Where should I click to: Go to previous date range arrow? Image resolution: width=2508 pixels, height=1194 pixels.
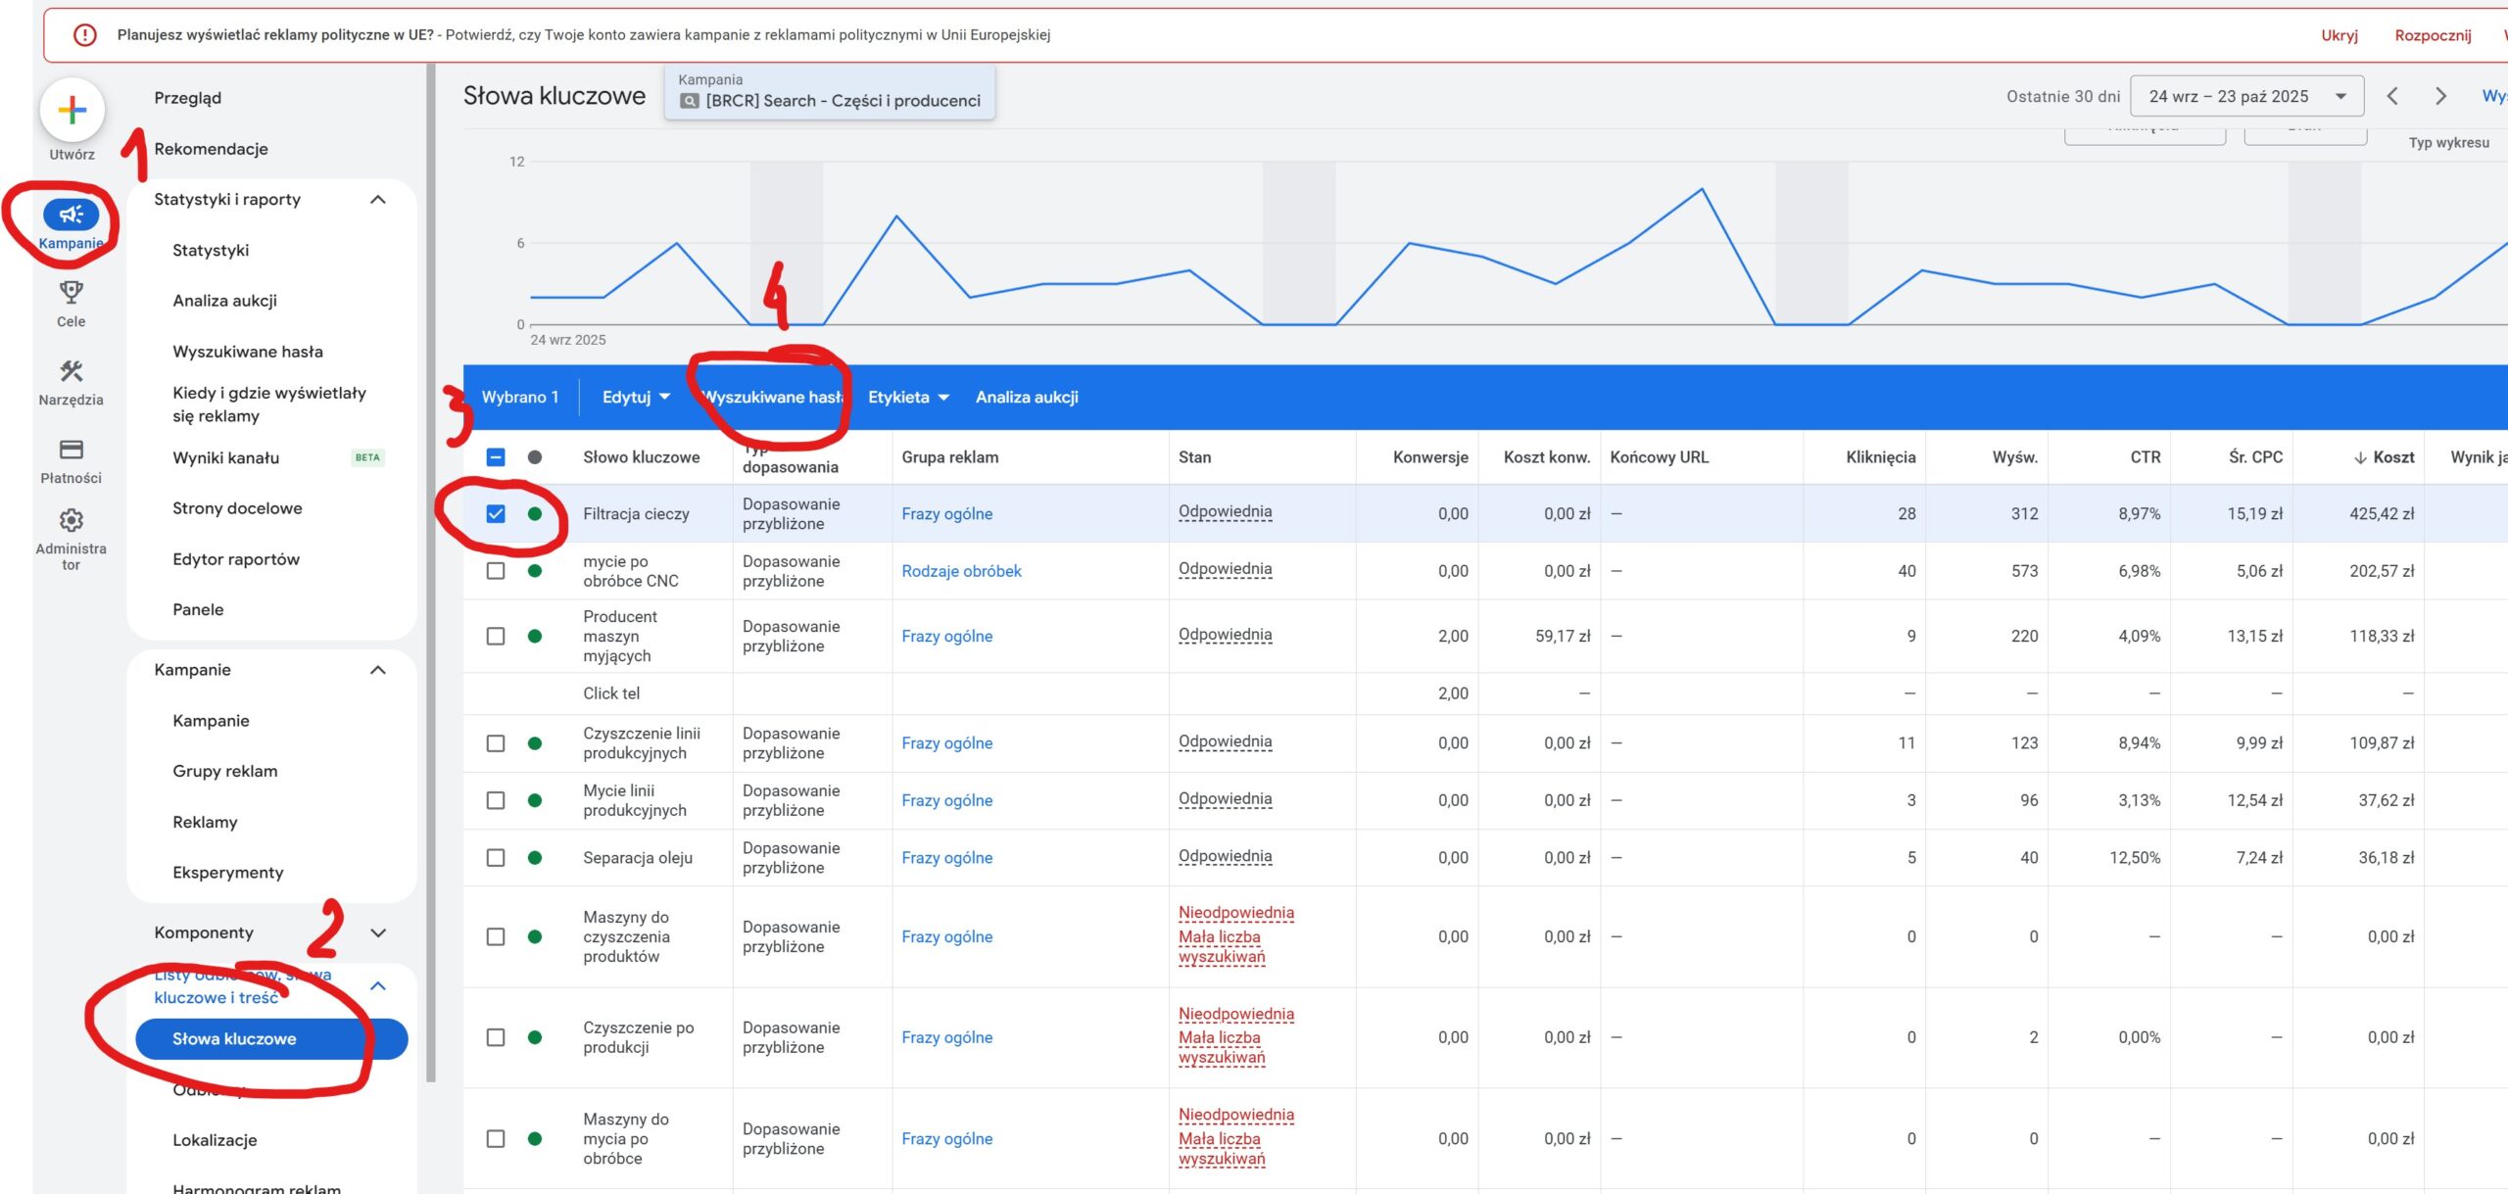(x=2392, y=96)
